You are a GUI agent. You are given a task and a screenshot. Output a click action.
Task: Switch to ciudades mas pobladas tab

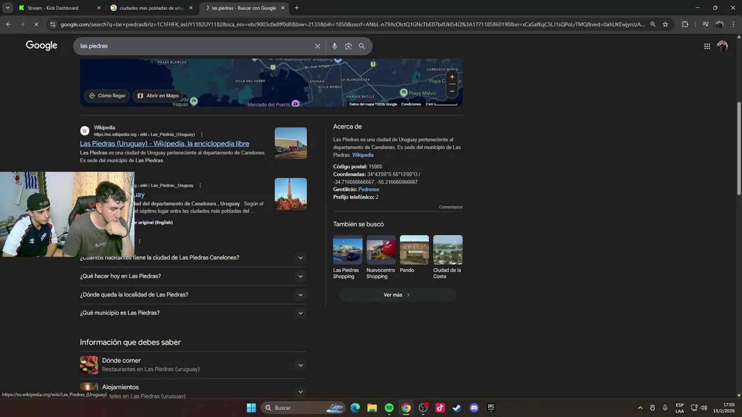(x=151, y=8)
